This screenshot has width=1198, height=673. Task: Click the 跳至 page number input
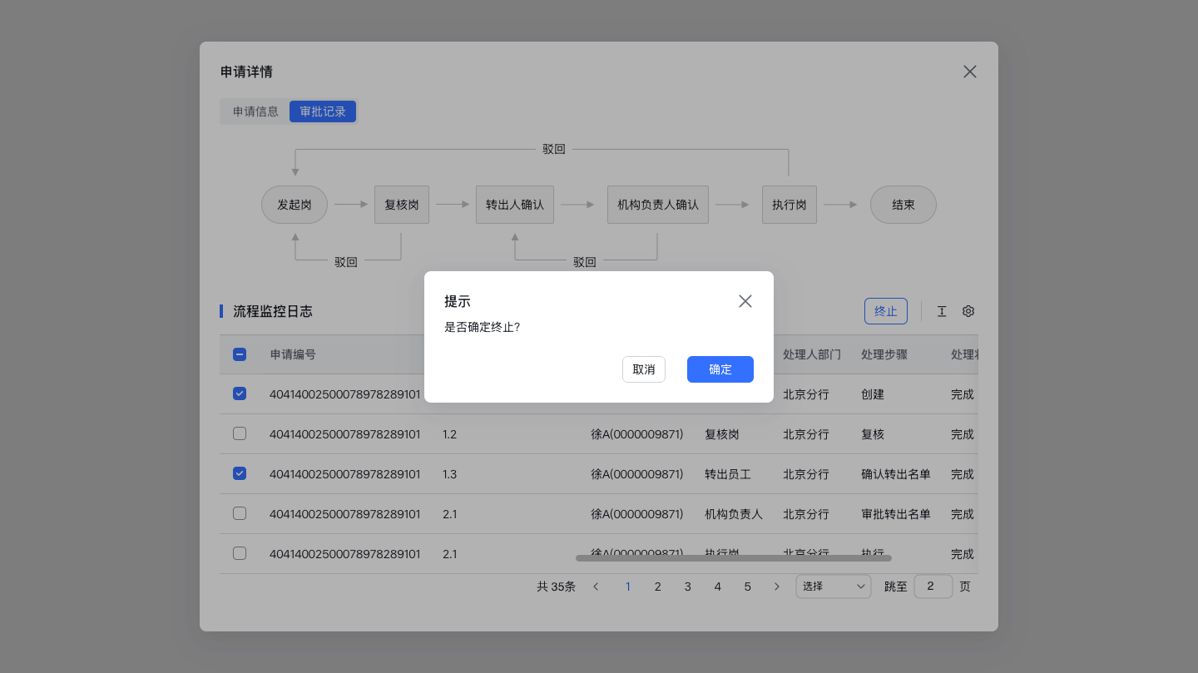coord(933,586)
